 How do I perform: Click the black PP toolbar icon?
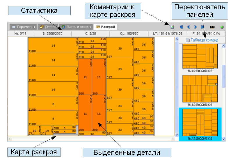(212, 27)
